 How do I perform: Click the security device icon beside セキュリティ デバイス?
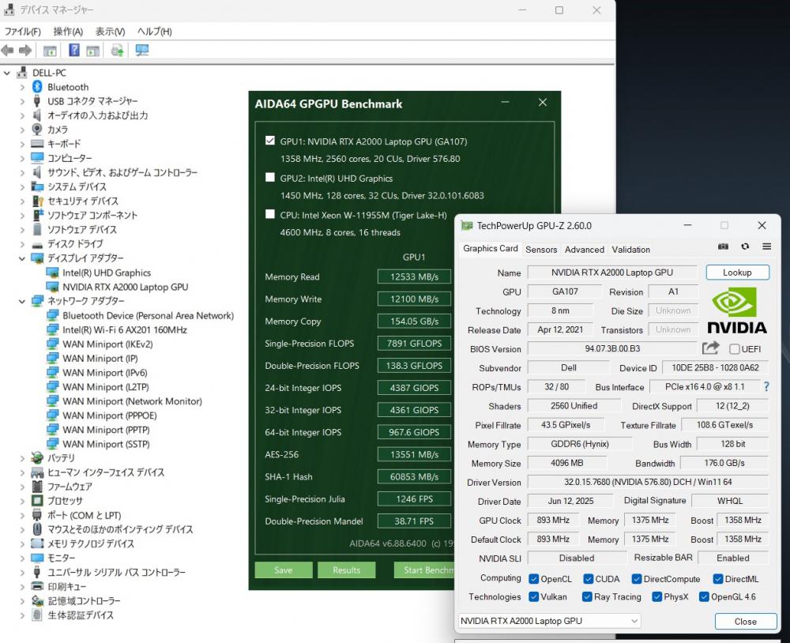(38, 201)
